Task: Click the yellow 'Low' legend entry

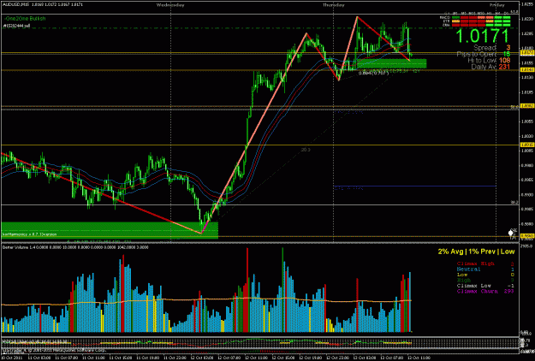Action: click(x=462, y=275)
